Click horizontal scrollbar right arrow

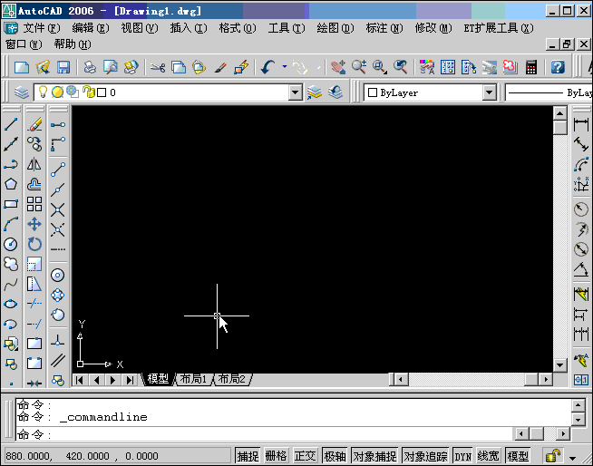point(545,379)
